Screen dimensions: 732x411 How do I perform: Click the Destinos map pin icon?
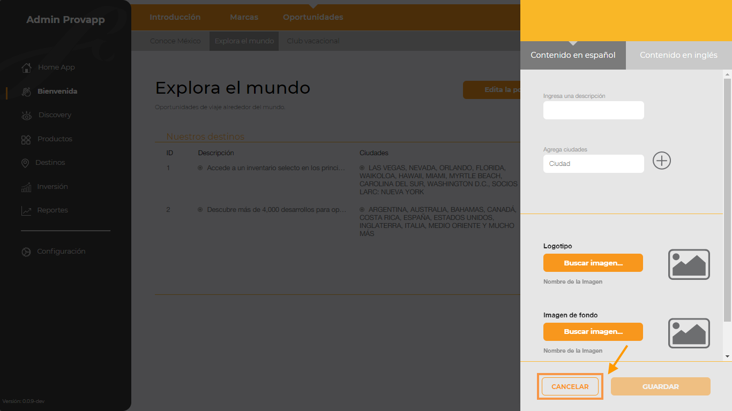(x=25, y=163)
